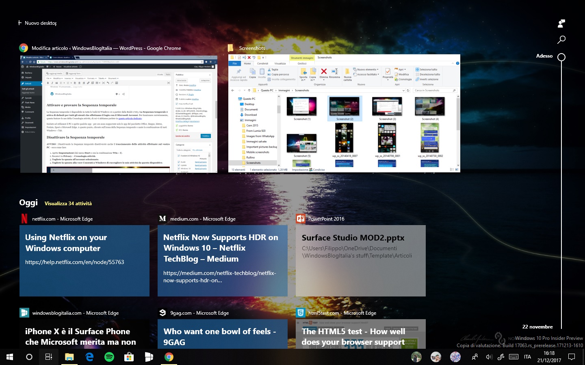Image resolution: width=585 pixels, height=365 pixels.
Task: Click the Task View icon on taskbar
Action: [48, 357]
